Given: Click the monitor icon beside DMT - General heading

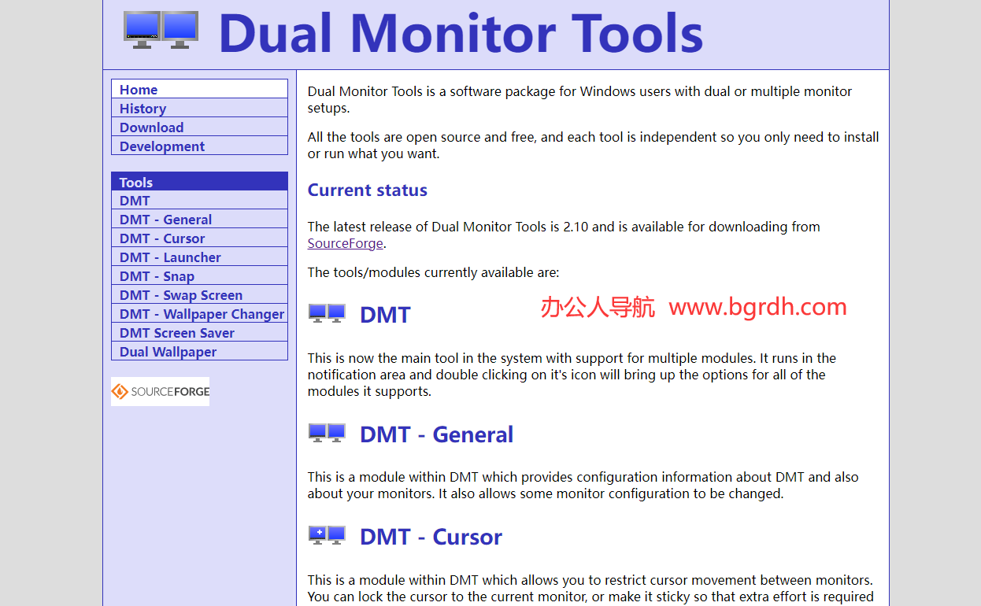Looking at the screenshot, I should coord(327,434).
